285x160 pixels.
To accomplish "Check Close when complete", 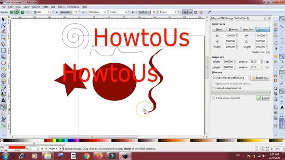I will [214, 98].
